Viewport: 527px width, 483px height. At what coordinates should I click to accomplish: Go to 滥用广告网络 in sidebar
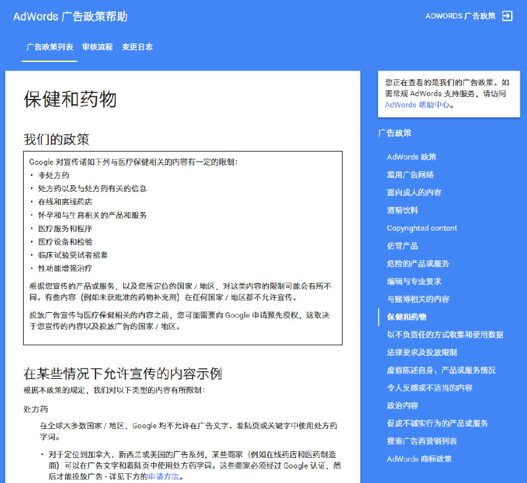coord(410,175)
